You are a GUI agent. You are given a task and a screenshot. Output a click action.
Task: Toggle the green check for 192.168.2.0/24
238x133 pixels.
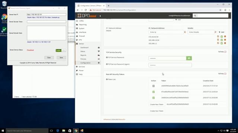coord(222,40)
